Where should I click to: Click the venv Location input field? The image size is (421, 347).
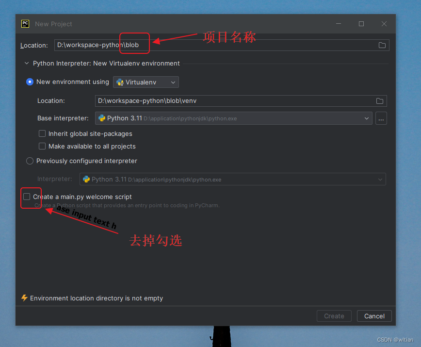point(241,101)
